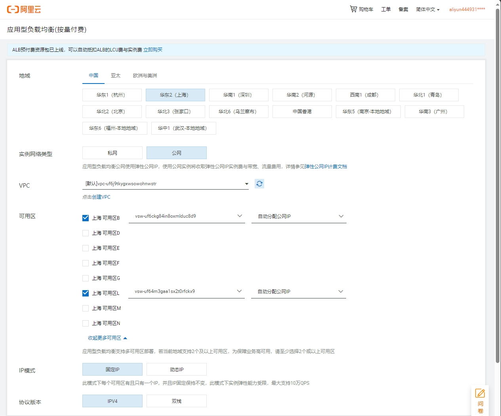Open the 简体中文 language menu
Screen dimensions: 501x416
click(x=427, y=9)
